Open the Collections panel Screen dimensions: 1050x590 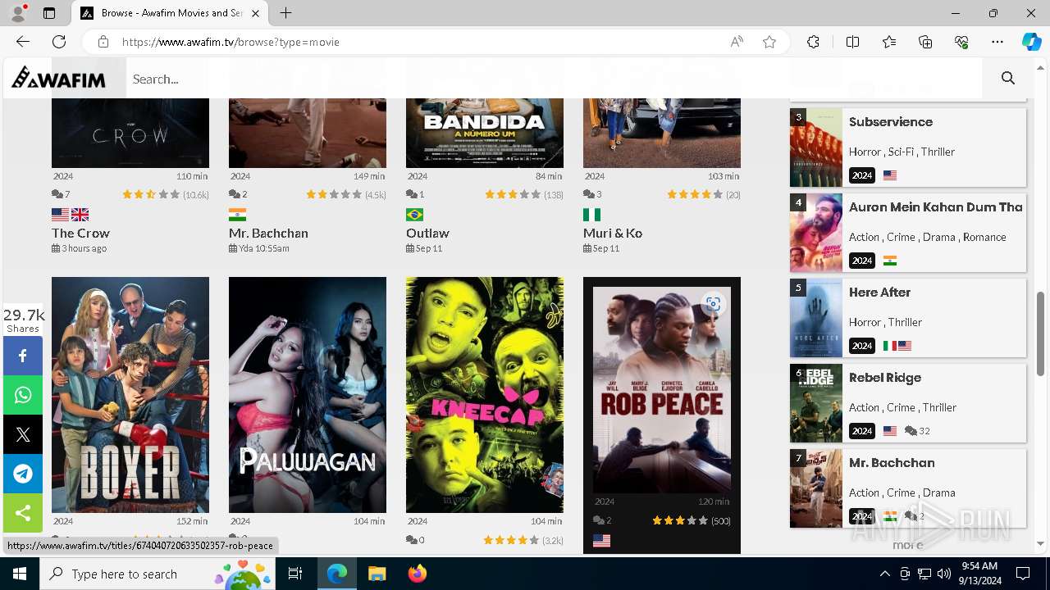(925, 42)
